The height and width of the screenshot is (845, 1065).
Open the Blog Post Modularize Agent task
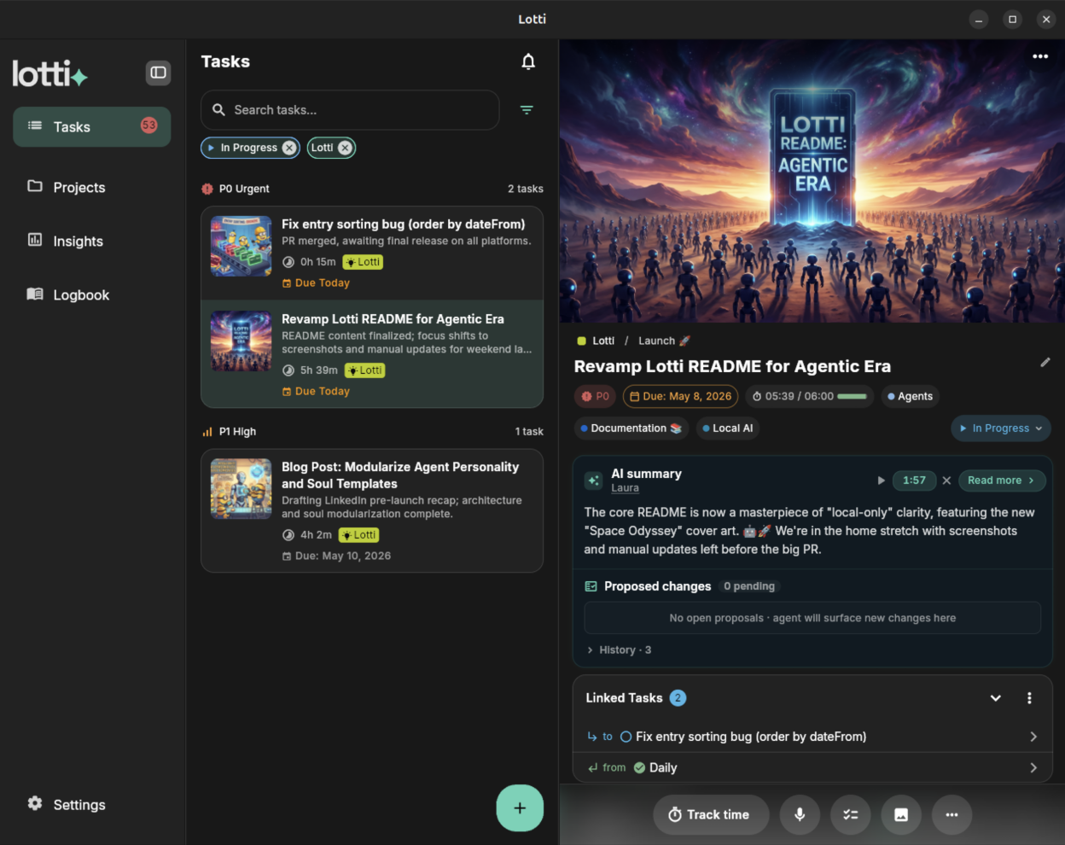pos(372,510)
